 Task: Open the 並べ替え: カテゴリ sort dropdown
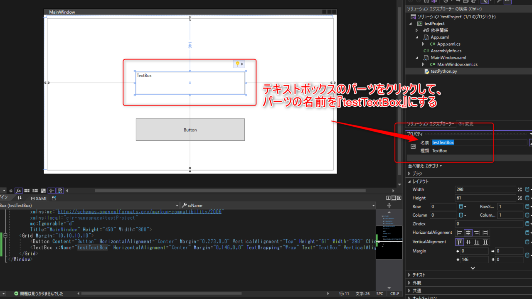click(424, 166)
